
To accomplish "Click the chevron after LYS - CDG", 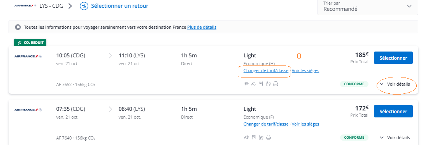I will pos(70,6).
